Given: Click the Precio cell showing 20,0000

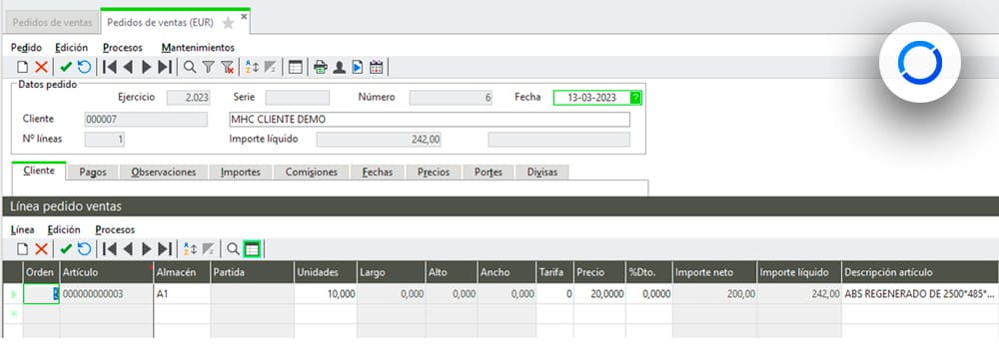Looking at the screenshot, I should (599, 294).
